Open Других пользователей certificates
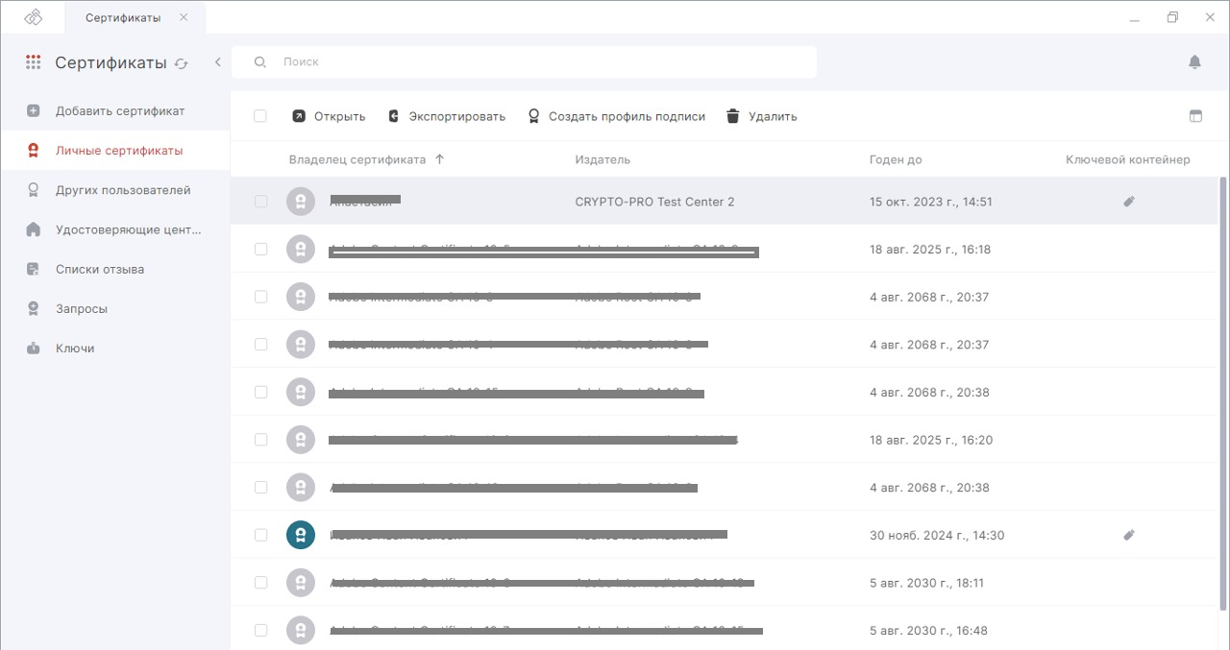 click(x=115, y=190)
